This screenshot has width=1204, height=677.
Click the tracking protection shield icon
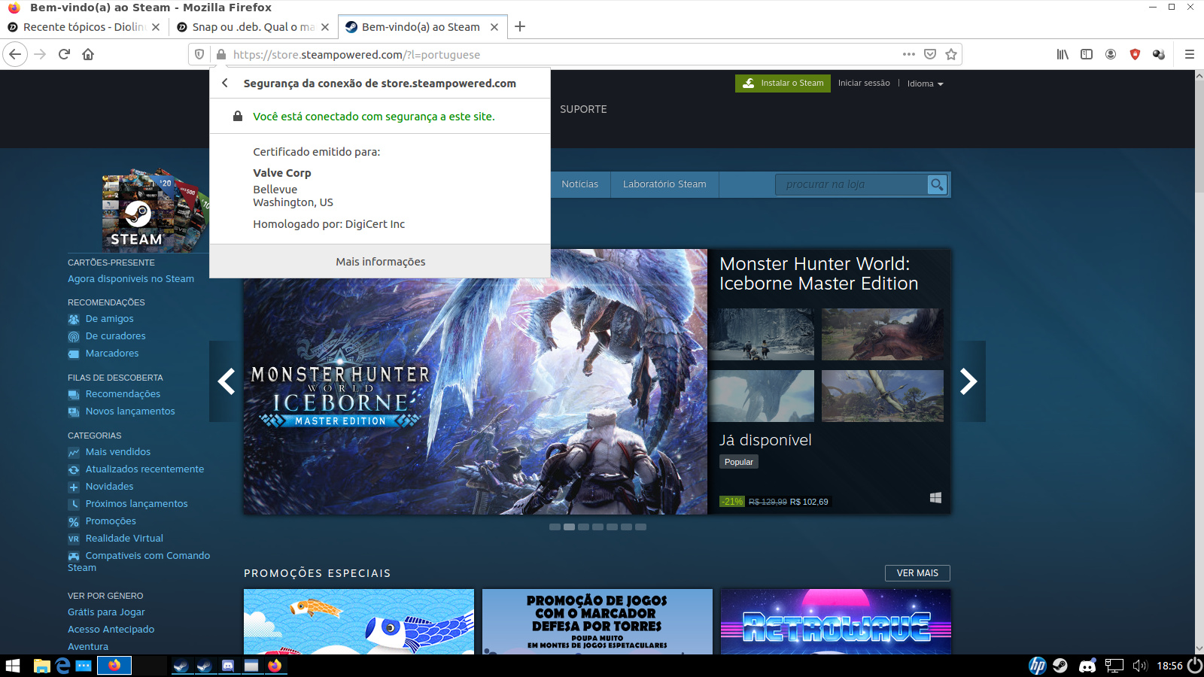click(x=199, y=54)
